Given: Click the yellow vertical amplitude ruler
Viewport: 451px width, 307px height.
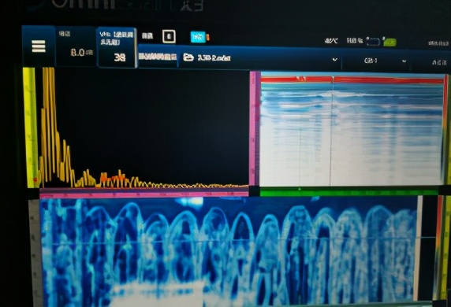Looking at the screenshot, I should pos(31,128).
